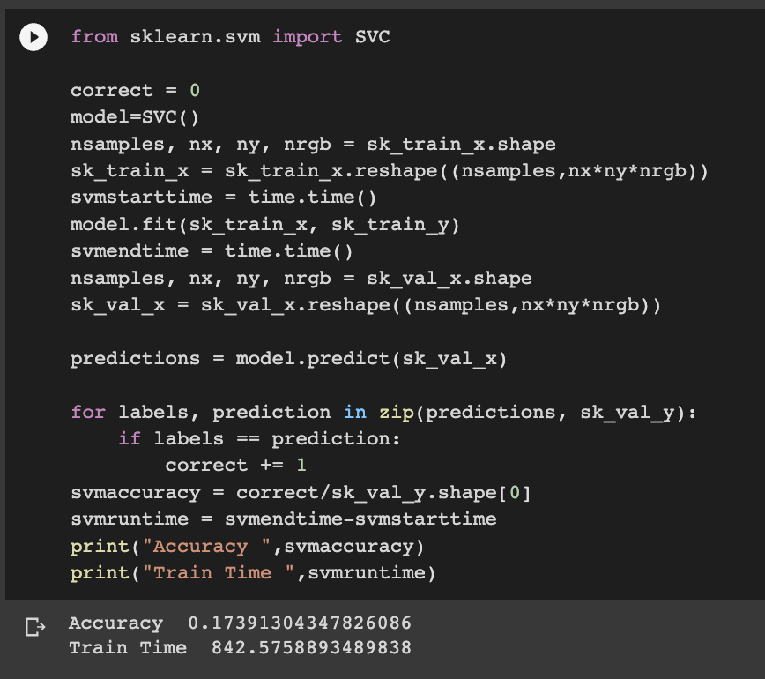Click 'model.fit(sk_train_x, sk_train_y)' line
Image resolution: width=765 pixels, height=679 pixels.
point(265,225)
